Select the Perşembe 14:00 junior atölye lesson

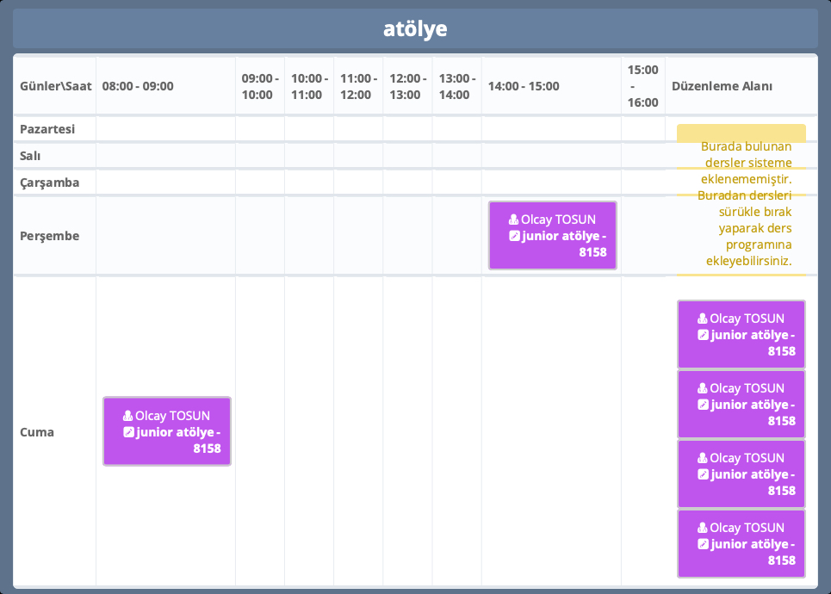(x=552, y=236)
